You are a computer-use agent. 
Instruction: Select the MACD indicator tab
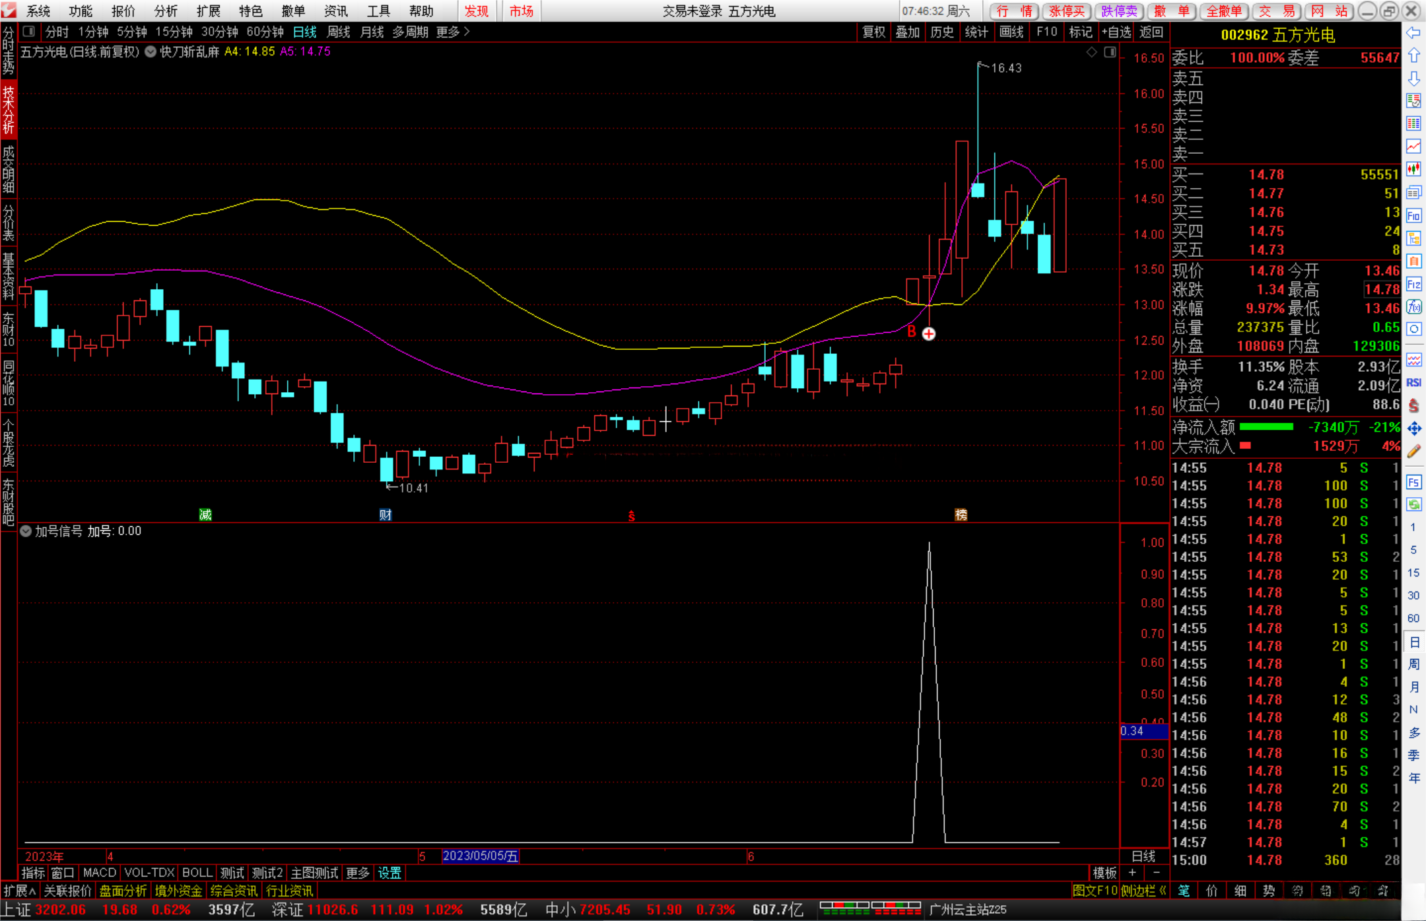pyautogui.click(x=99, y=873)
